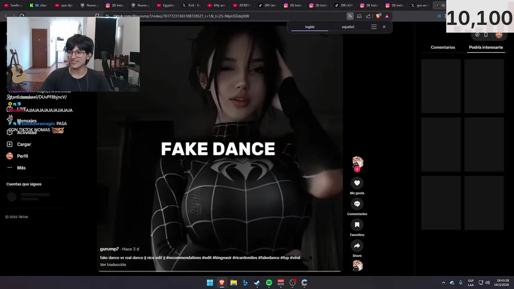This screenshot has width=514, height=289.
Task: Open Spotify from the taskbar
Action: click(x=269, y=283)
